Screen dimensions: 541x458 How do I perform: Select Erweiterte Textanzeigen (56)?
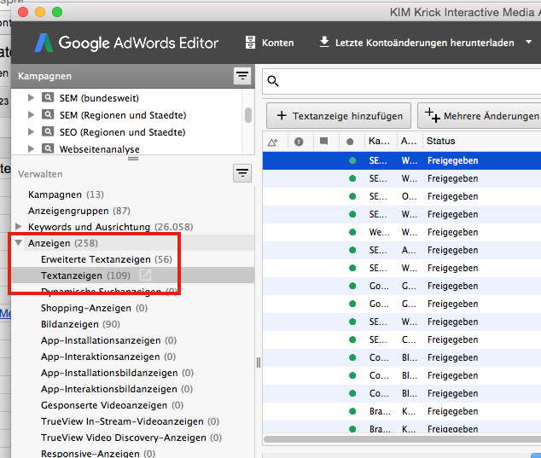[107, 259]
